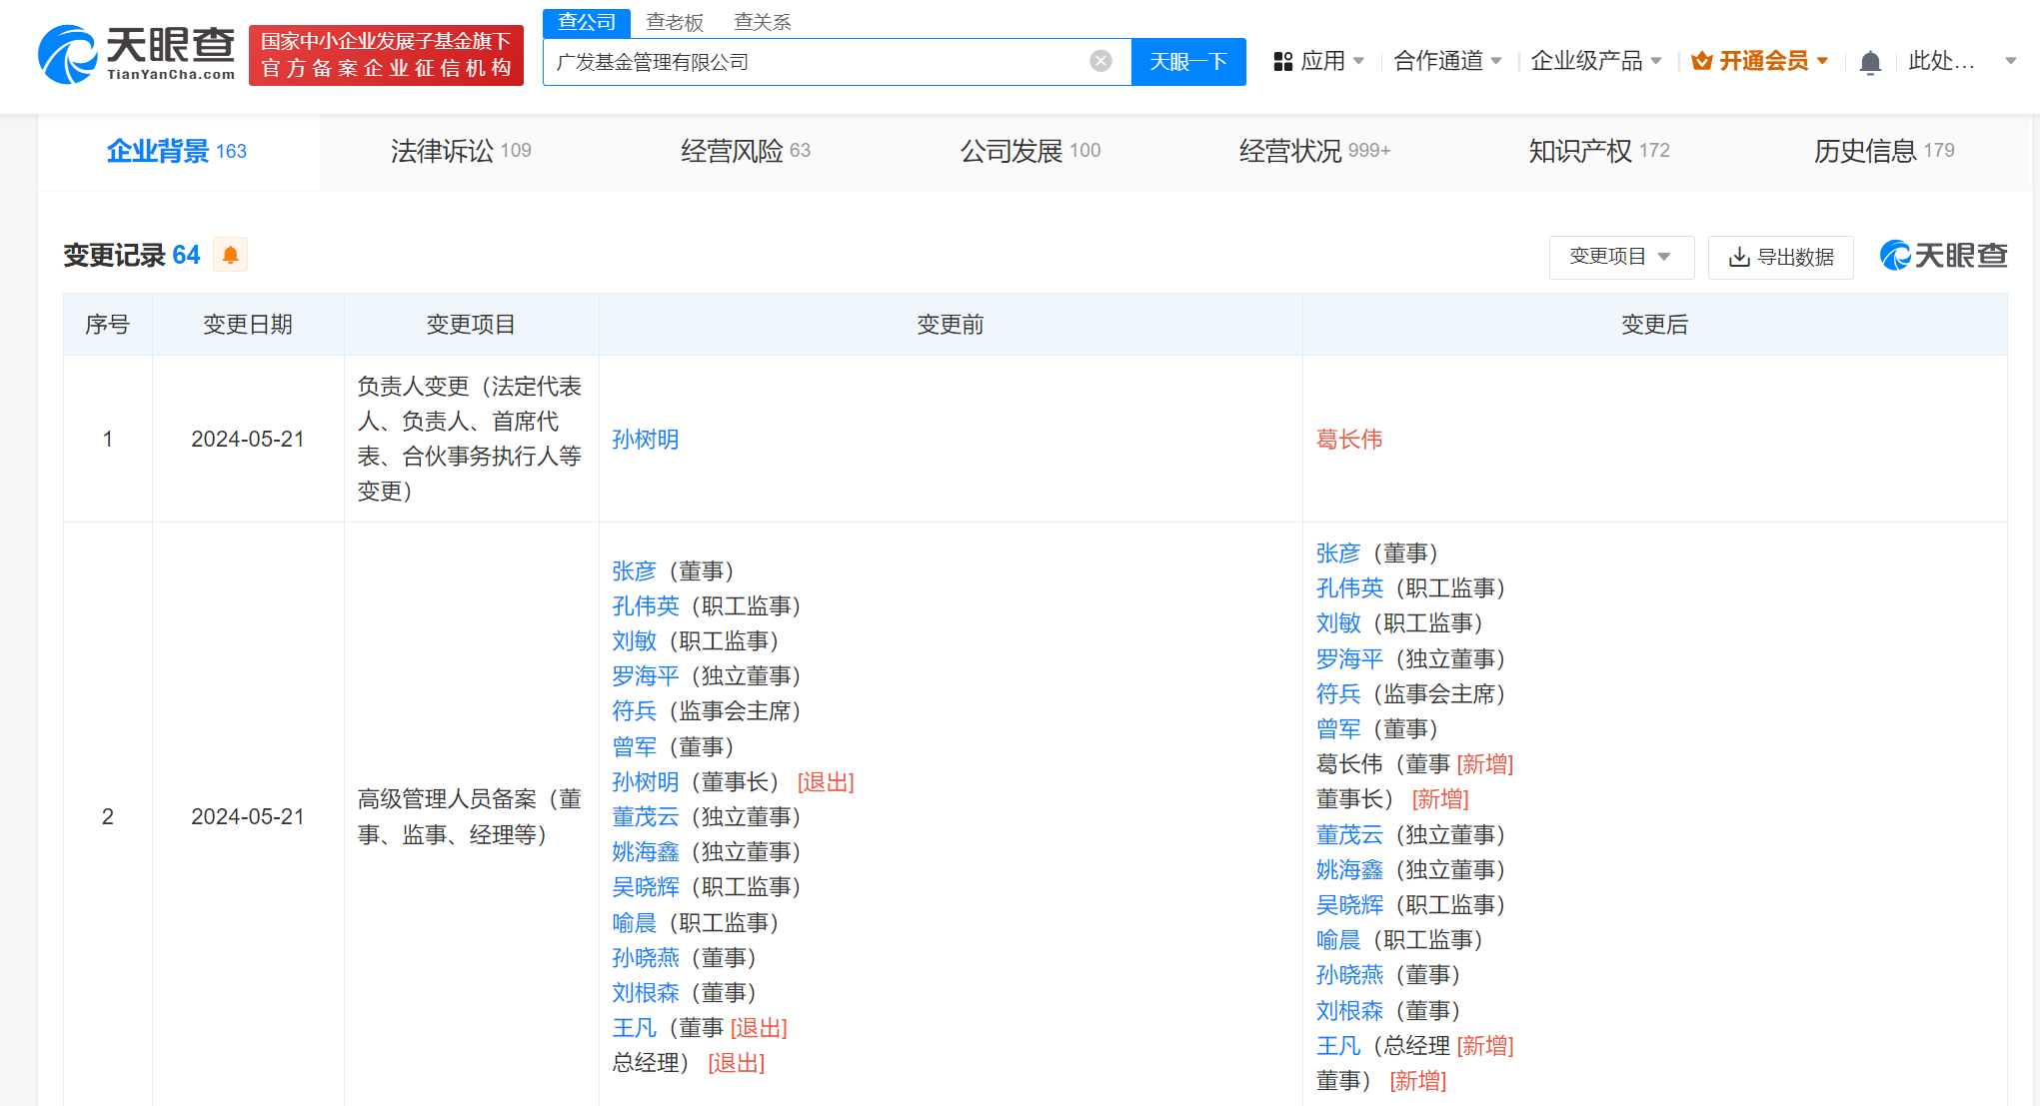Click the 孙树明 link in 变更前 column
This screenshot has height=1106, width=2040.
point(645,439)
